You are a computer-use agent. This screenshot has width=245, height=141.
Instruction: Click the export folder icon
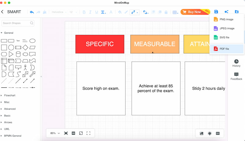tap(237, 12)
